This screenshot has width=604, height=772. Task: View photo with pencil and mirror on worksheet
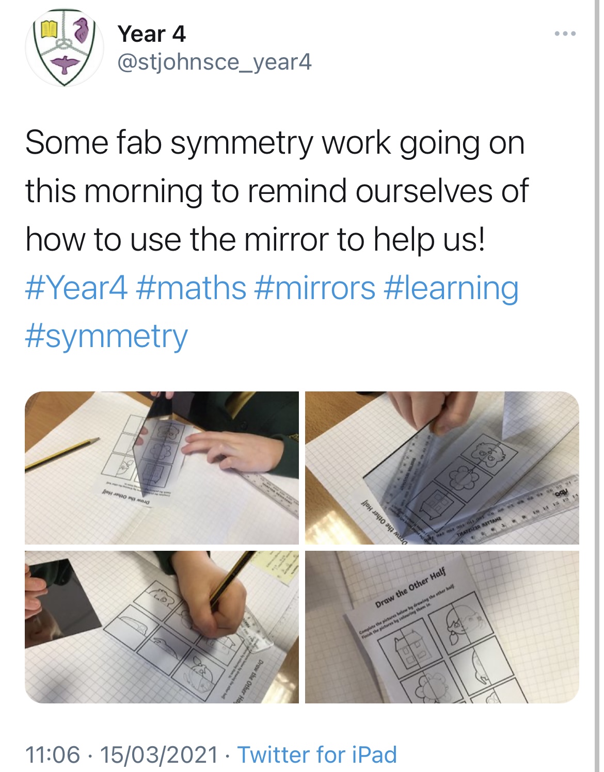coord(162,468)
